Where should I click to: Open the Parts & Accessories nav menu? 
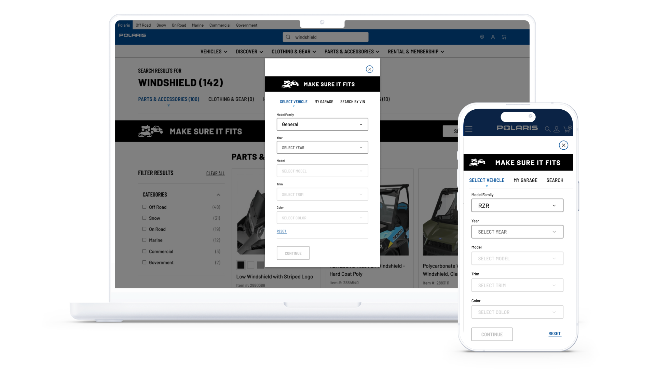352,52
